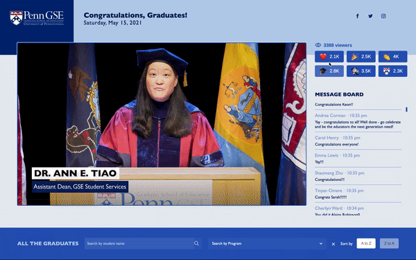The width and height of the screenshot is (416, 260).
Task: Select Shaomeng Zhu message author name
Action: (x=329, y=173)
